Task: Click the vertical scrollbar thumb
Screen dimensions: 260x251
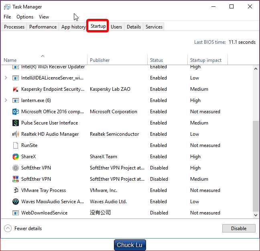Action: (256, 166)
